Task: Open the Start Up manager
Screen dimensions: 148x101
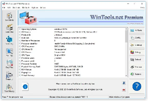Action: [x=10, y=52]
